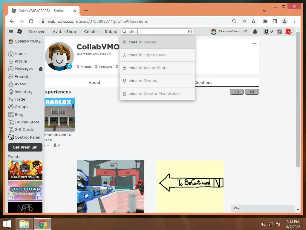The image size is (306, 230).
Task: Open the profile three-dots options menu
Action: tap(254, 43)
